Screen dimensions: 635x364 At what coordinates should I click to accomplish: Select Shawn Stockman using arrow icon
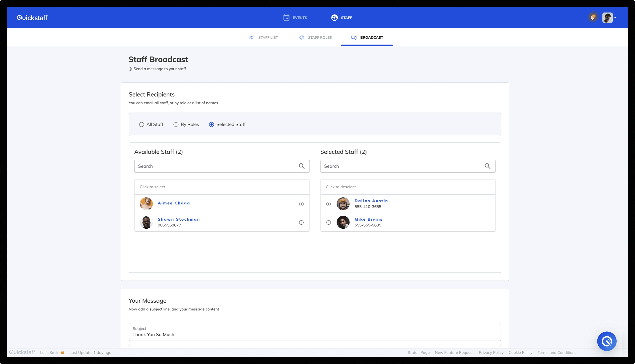tap(301, 222)
